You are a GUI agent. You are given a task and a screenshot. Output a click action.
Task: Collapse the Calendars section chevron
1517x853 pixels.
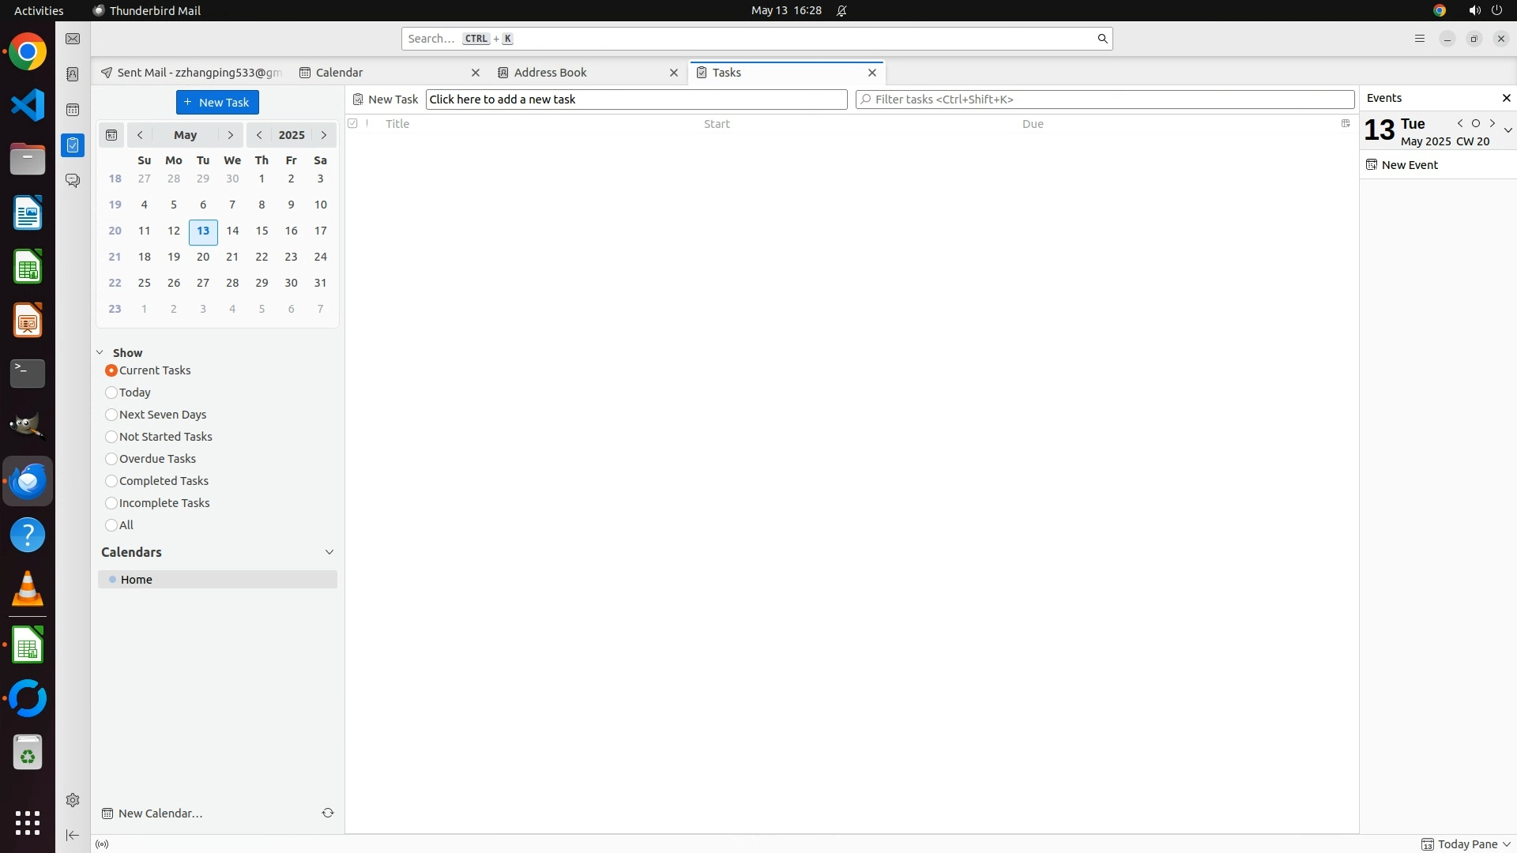click(x=329, y=552)
